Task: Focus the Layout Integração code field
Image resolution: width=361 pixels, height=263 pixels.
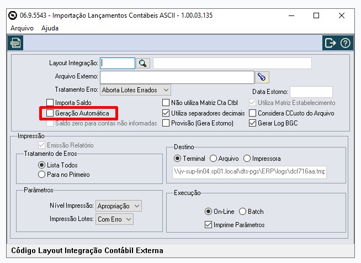Action: (x=118, y=63)
